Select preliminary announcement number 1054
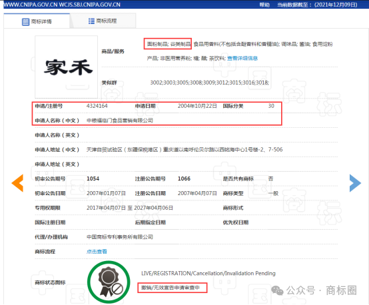369x305 pixels. [x=93, y=178]
